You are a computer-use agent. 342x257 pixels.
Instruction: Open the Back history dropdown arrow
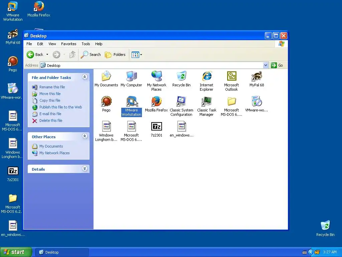[x=47, y=55]
